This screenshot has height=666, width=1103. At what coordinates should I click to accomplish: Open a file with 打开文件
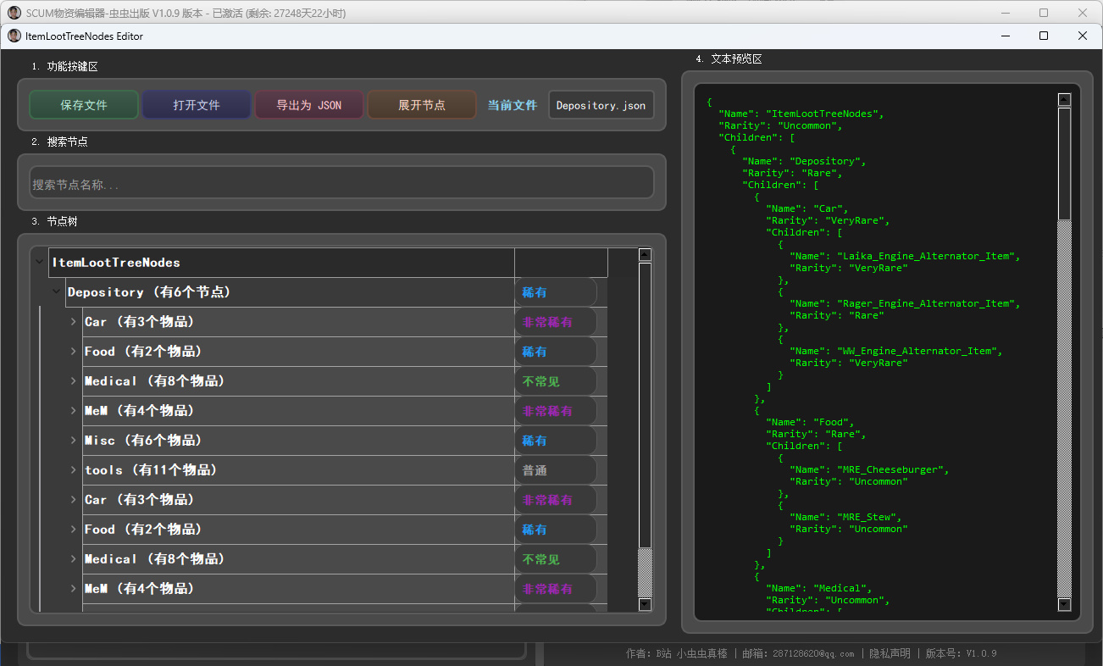[197, 105]
